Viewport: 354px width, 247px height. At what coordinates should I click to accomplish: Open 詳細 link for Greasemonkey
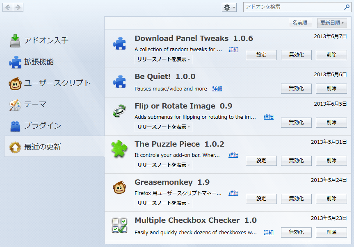pyautogui.click(x=233, y=193)
